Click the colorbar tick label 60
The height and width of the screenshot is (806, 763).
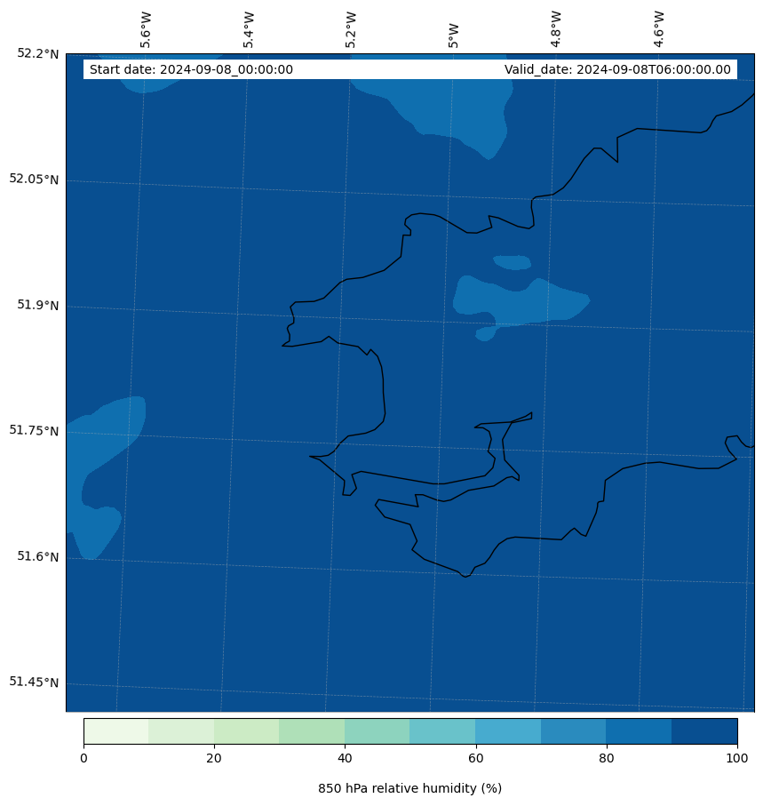[476, 758]
